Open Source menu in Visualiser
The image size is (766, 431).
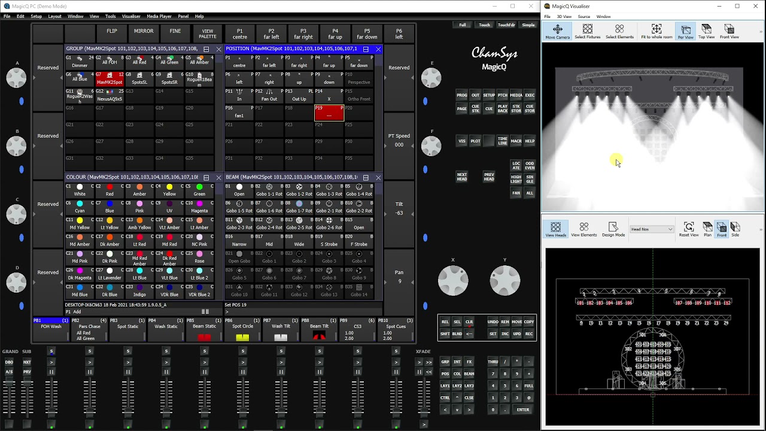tap(584, 17)
